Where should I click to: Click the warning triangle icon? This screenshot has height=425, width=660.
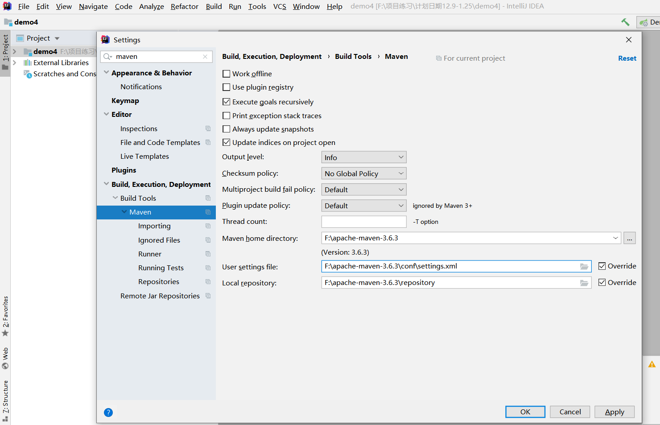pyautogui.click(x=652, y=364)
